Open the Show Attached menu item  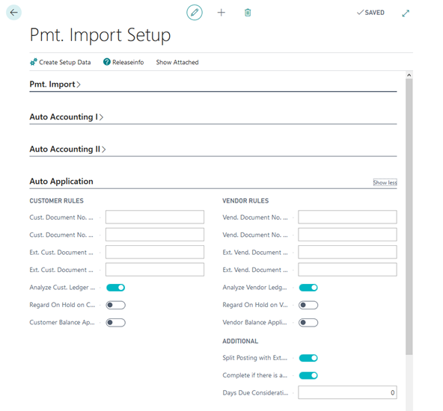coord(177,62)
